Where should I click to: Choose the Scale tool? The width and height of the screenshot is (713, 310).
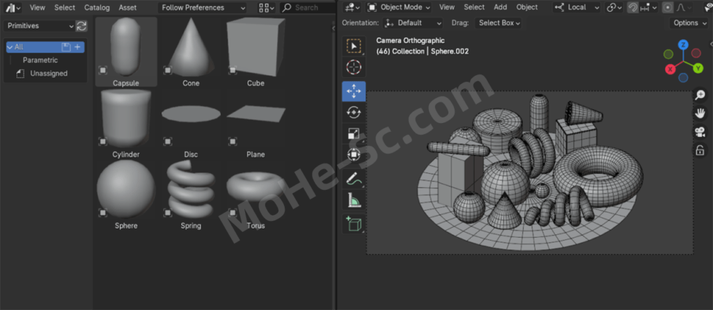354,134
